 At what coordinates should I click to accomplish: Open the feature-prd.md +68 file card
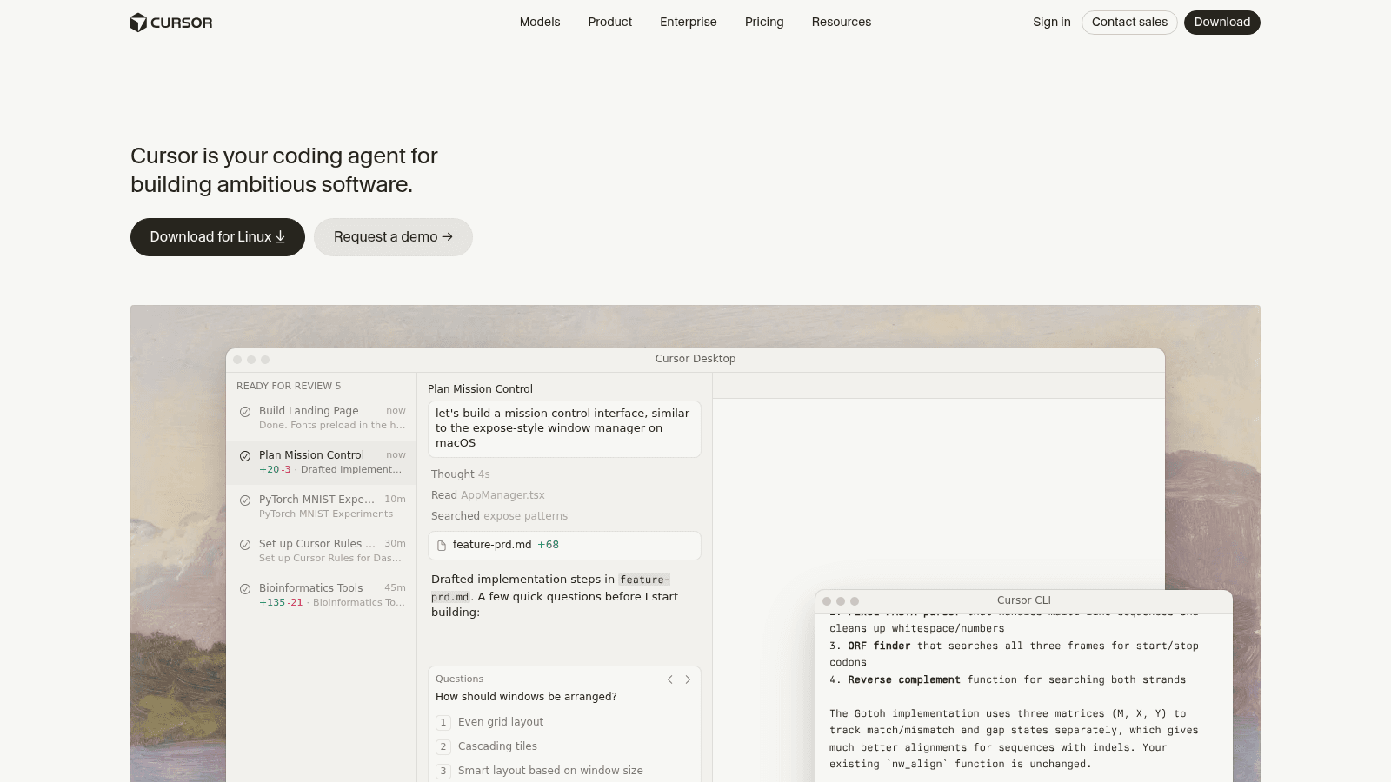click(564, 546)
